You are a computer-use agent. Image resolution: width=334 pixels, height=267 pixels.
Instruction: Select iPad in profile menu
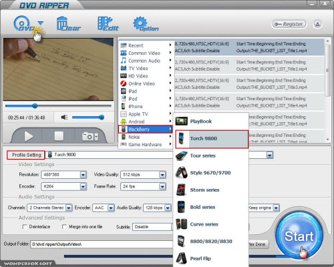tap(146, 91)
